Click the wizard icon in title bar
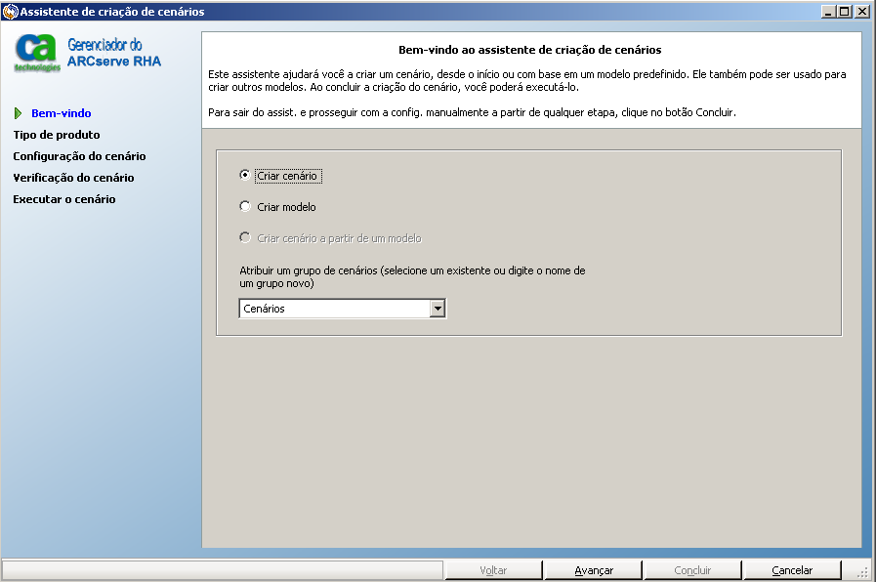The height and width of the screenshot is (582, 876). click(x=10, y=11)
